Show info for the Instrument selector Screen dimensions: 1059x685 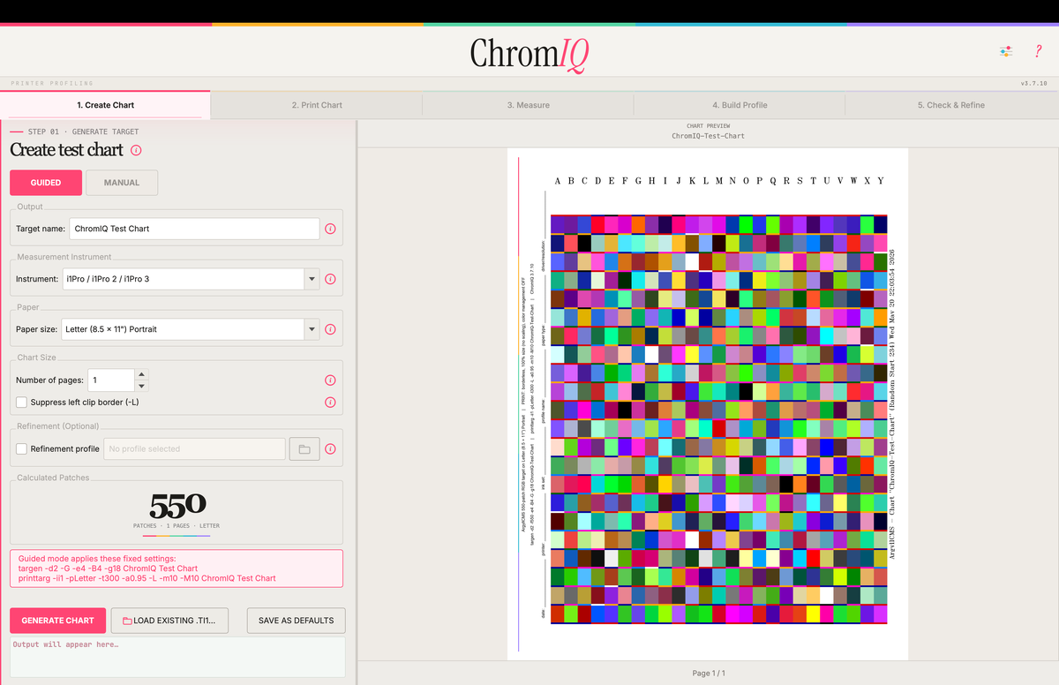330,279
